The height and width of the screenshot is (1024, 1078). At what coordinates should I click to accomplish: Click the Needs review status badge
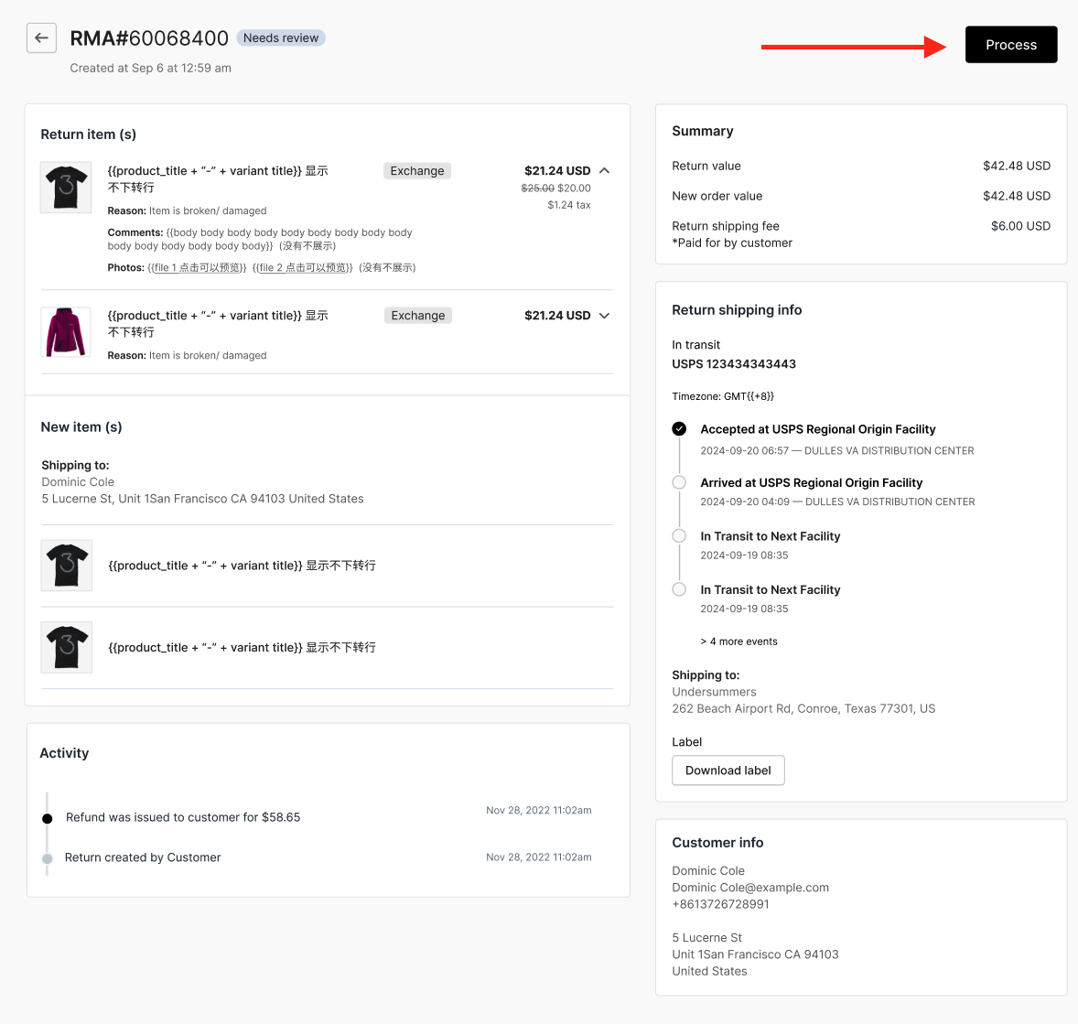tap(281, 38)
